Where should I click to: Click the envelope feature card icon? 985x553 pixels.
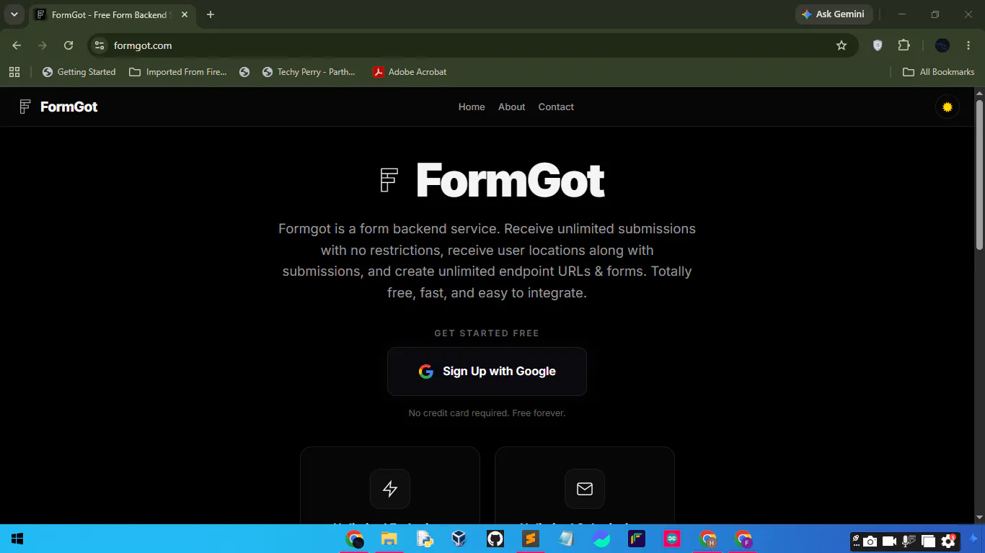[x=585, y=489]
